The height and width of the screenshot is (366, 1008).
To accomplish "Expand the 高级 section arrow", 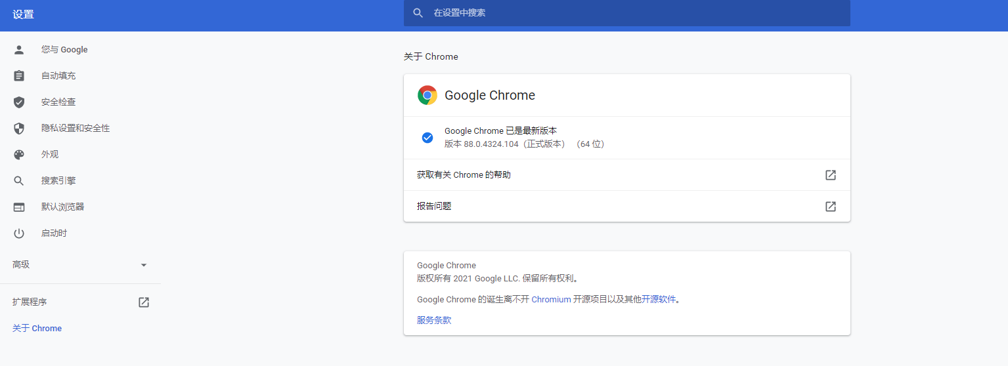I will (x=144, y=265).
